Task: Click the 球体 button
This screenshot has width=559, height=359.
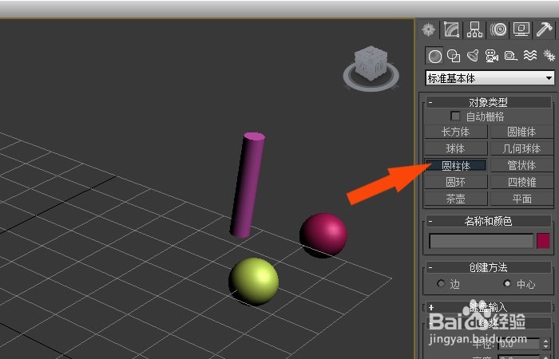Action: point(456,148)
